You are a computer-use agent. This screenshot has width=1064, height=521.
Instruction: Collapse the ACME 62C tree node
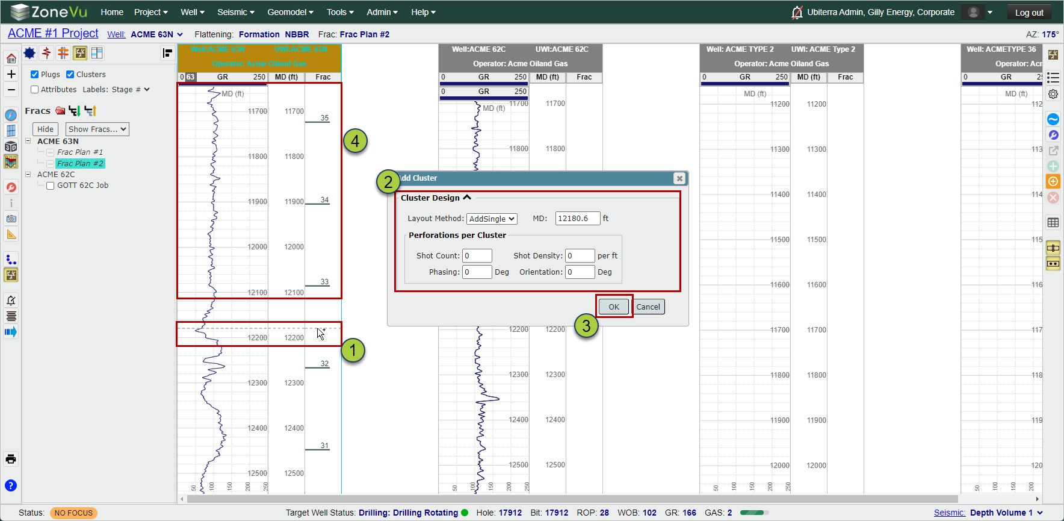pyautogui.click(x=28, y=174)
